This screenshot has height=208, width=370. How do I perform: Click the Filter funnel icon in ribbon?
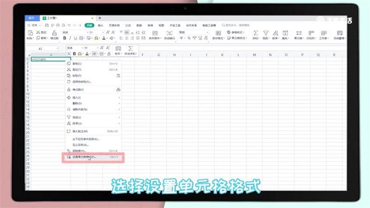tap(265, 33)
